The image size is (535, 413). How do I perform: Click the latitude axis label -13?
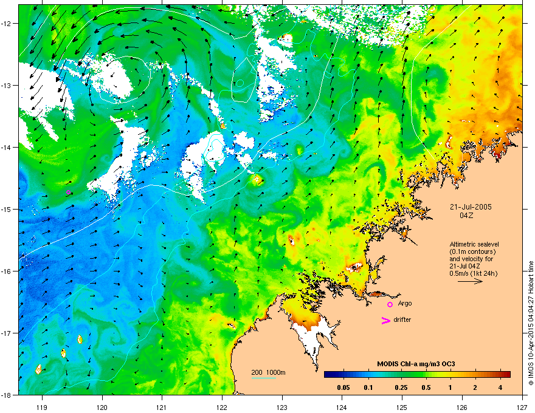tap(7, 85)
